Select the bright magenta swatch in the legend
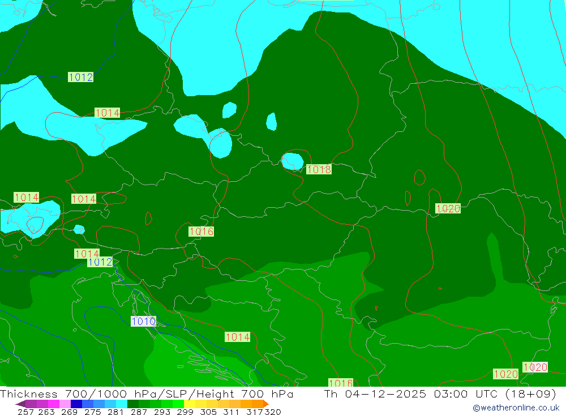Screen dimensions: 566x415 54,404
